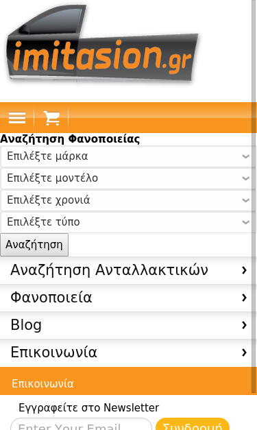Open the Επιλέξτε μάρκα dropdown
The height and width of the screenshot is (430, 257).
(127, 156)
